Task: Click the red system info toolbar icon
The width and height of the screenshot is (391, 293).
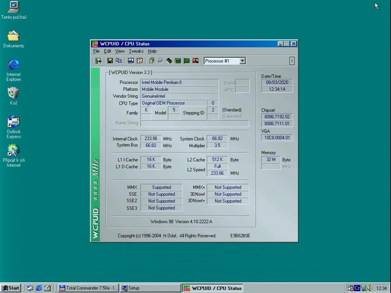Action: pos(195,61)
